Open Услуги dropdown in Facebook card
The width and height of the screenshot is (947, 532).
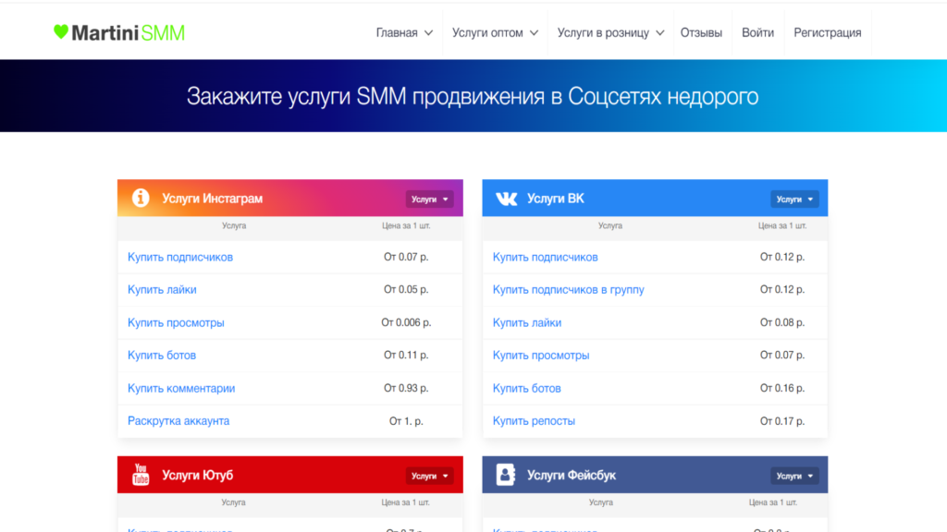(794, 476)
